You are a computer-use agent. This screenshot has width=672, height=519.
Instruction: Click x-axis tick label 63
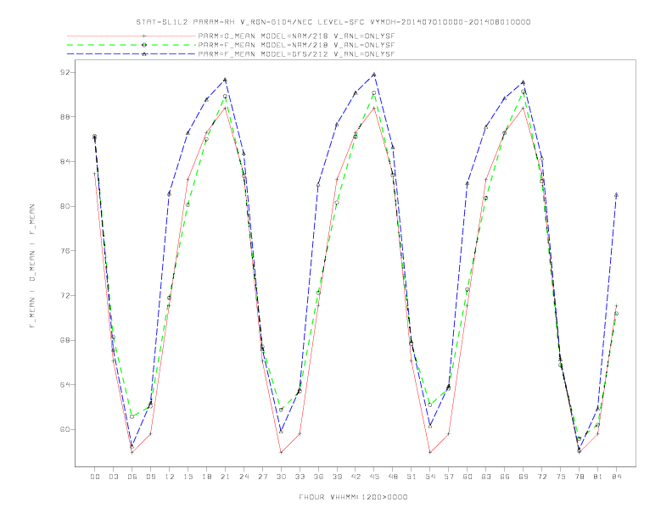(486, 477)
